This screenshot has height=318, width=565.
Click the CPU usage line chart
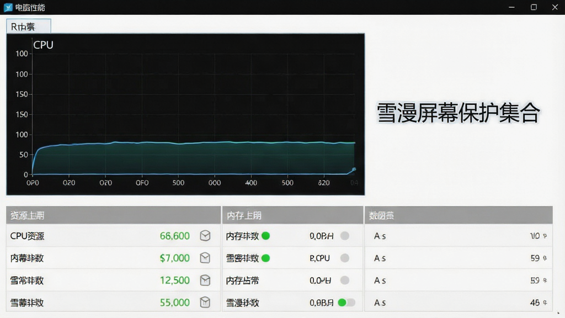[x=185, y=114]
